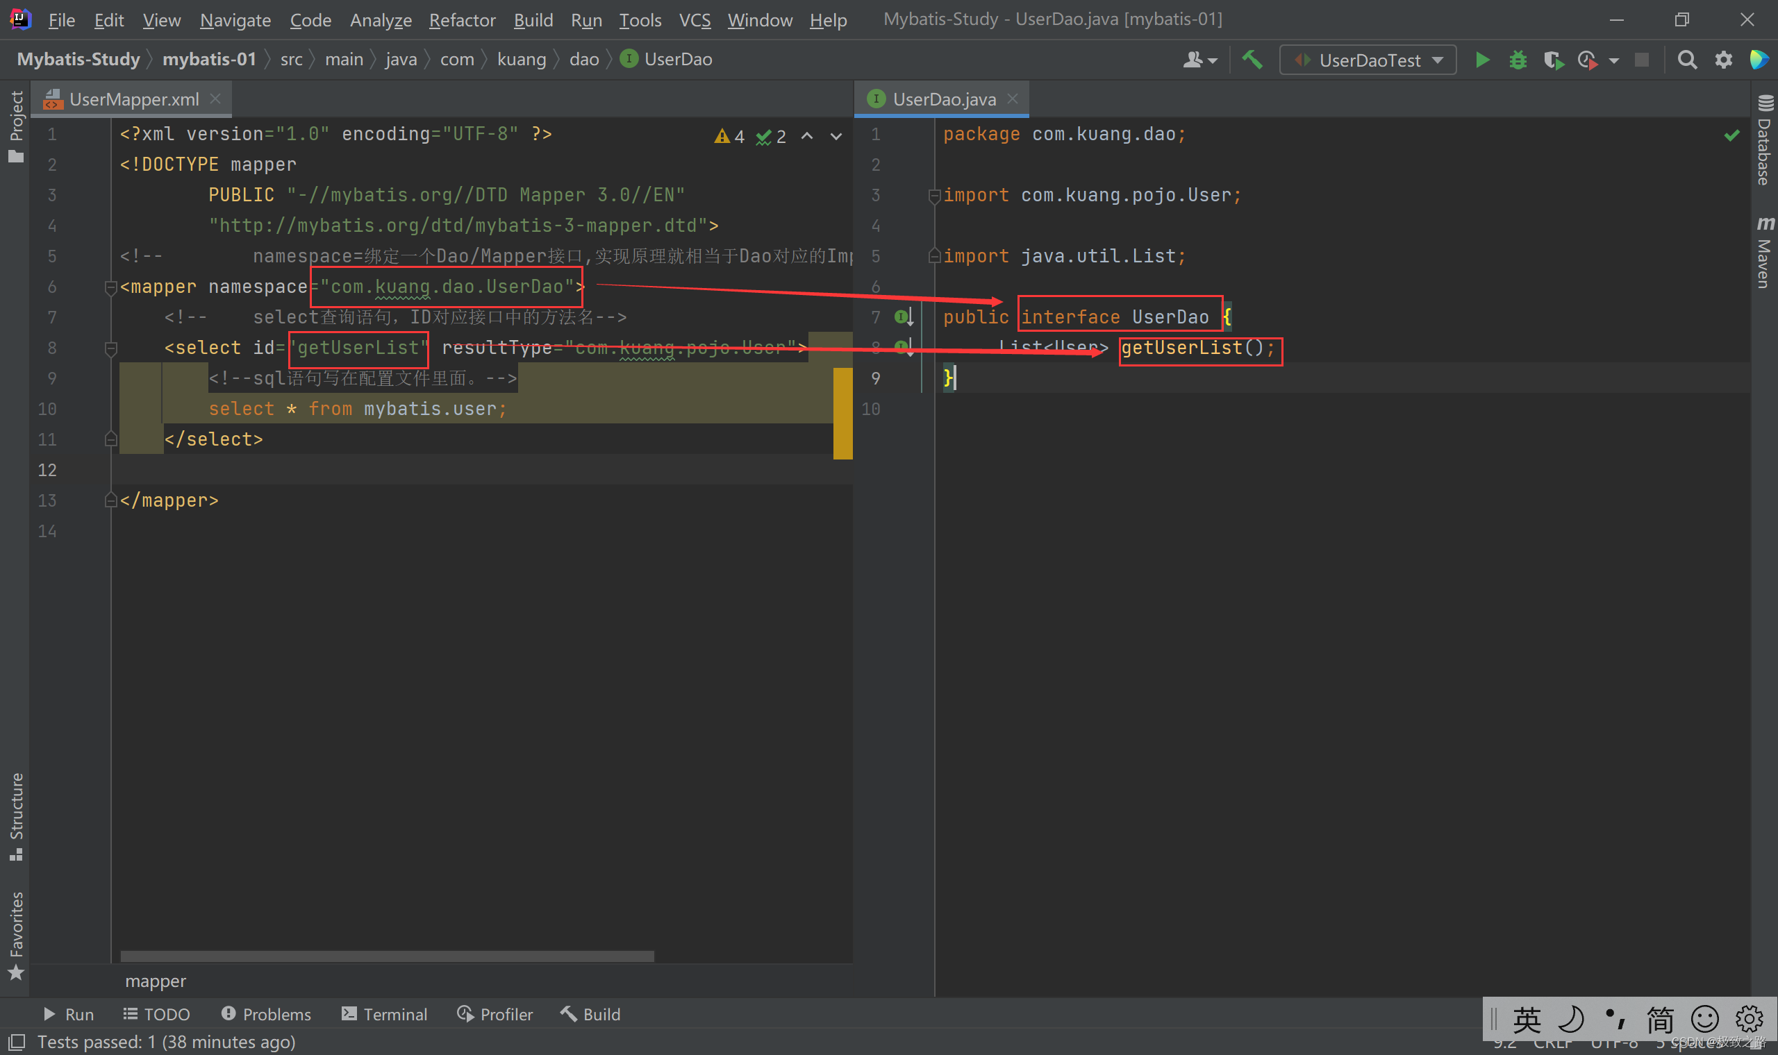Switch to UserDao.java tab
The image size is (1778, 1055).
(943, 99)
